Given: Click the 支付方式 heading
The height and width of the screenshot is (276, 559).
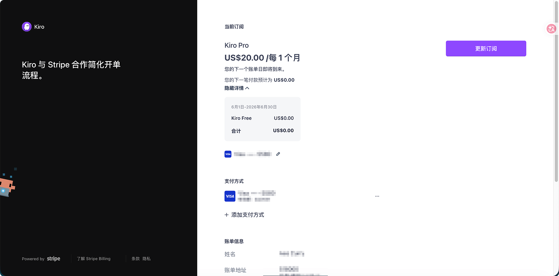Looking at the screenshot, I should (234, 181).
